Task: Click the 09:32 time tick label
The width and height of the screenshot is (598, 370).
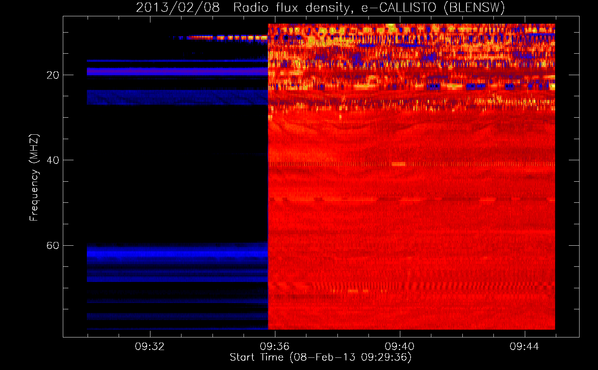Action: tap(150, 347)
